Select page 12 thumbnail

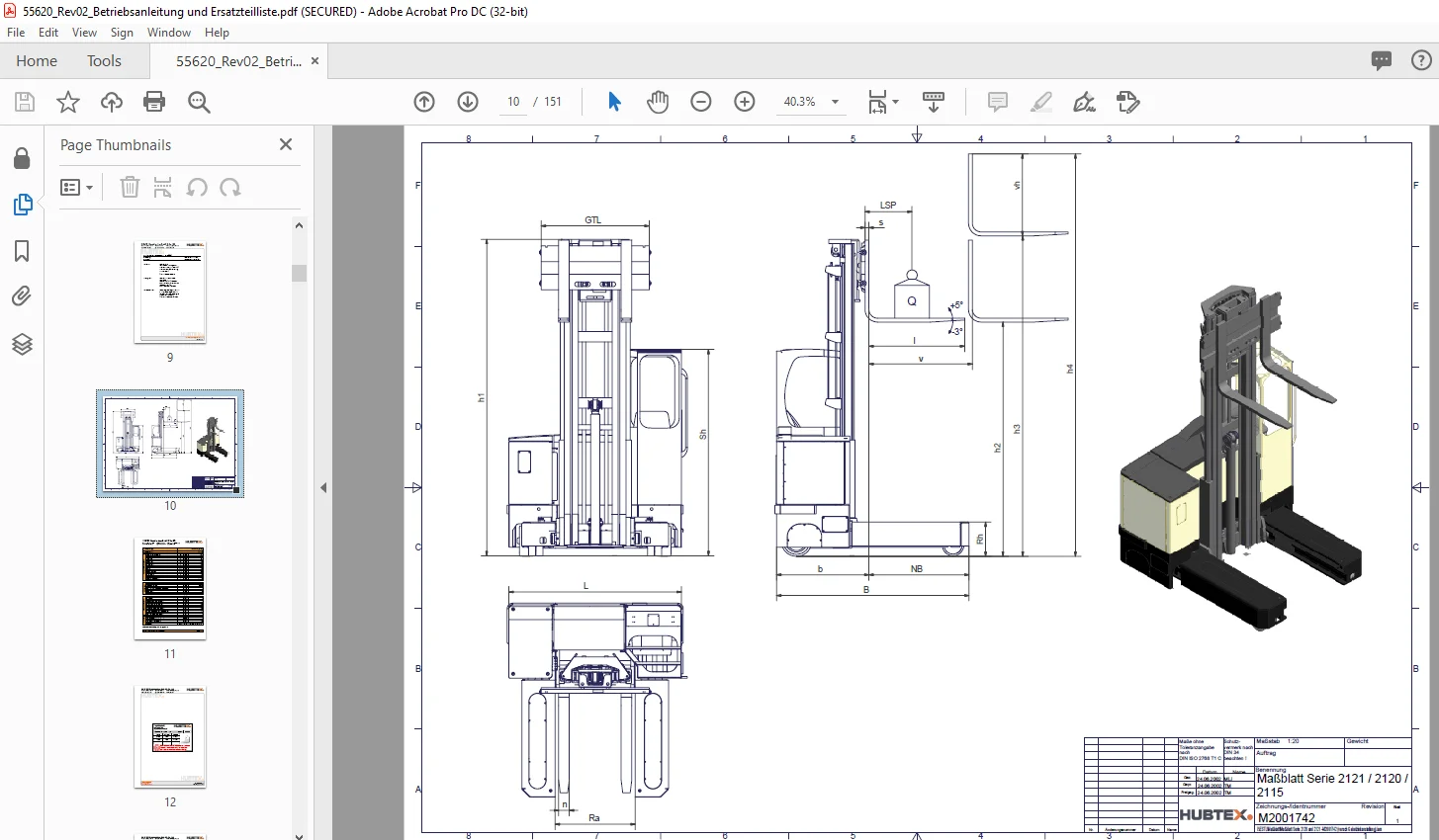pyautogui.click(x=170, y=736)
